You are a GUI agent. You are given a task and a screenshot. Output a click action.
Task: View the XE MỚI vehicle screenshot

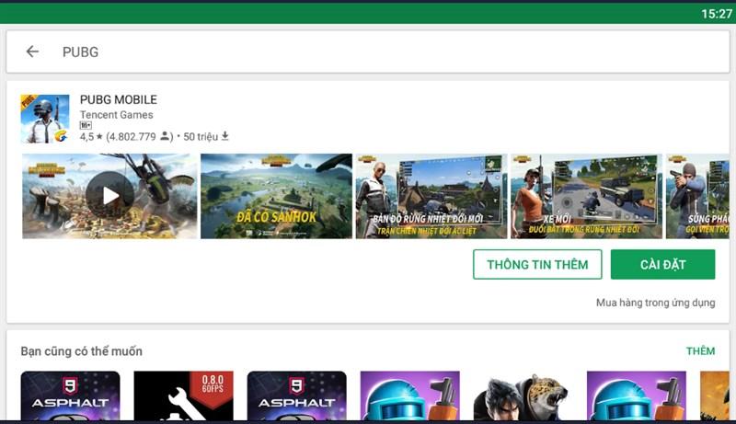pyautogui.click(x=586, y=196)
